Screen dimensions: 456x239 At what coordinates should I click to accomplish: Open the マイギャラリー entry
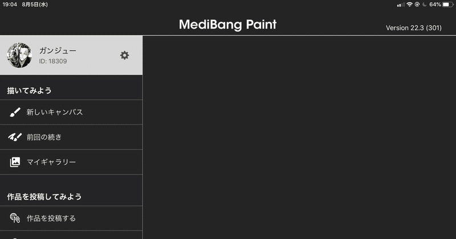[x=71, y=162]
